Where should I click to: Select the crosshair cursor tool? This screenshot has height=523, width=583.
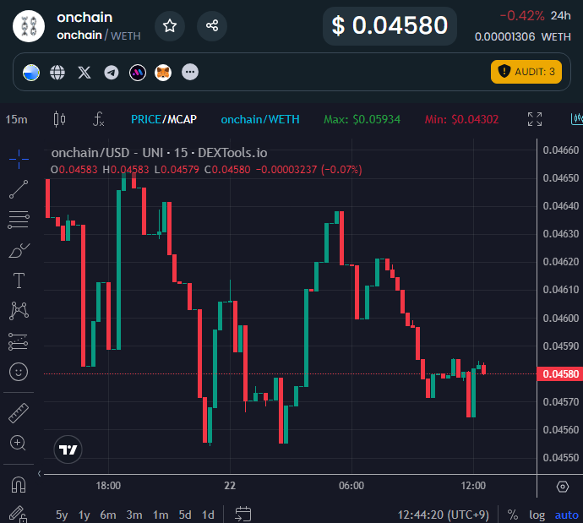tap(19, 160)
